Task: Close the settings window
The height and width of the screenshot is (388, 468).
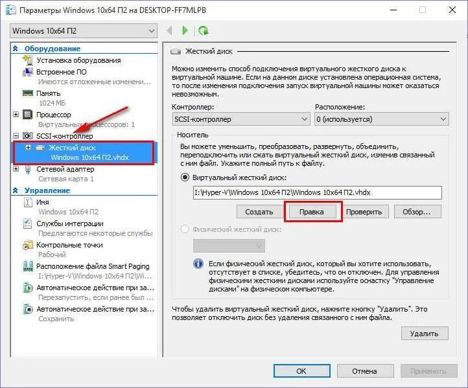Action: 452,10
